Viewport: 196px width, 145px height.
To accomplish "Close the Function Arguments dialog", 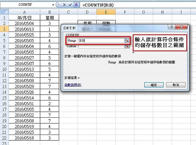I will 181,27.
